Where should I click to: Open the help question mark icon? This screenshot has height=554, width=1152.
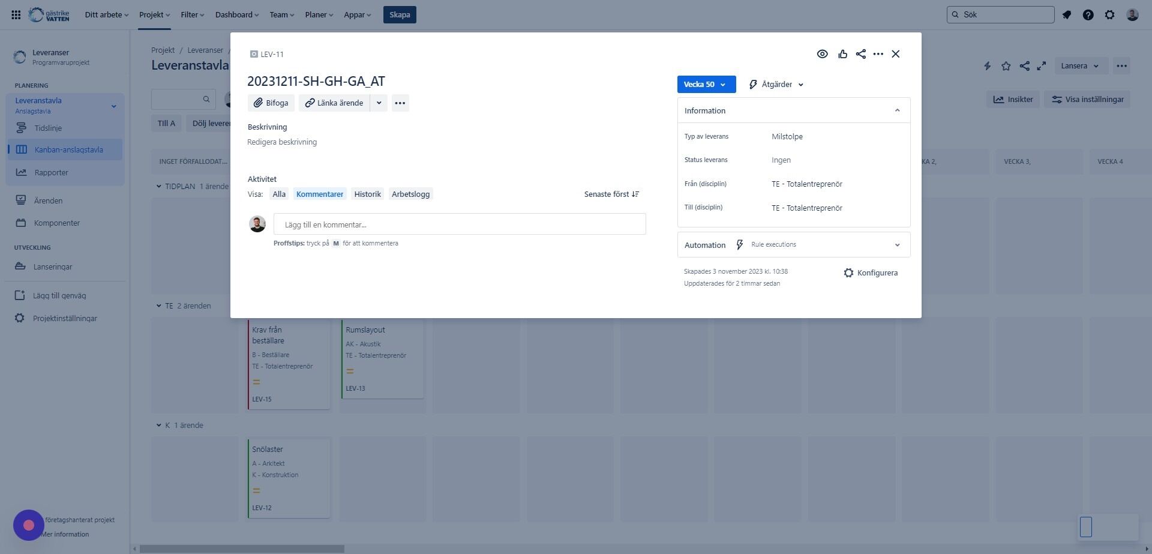[x=1088, y=15]
